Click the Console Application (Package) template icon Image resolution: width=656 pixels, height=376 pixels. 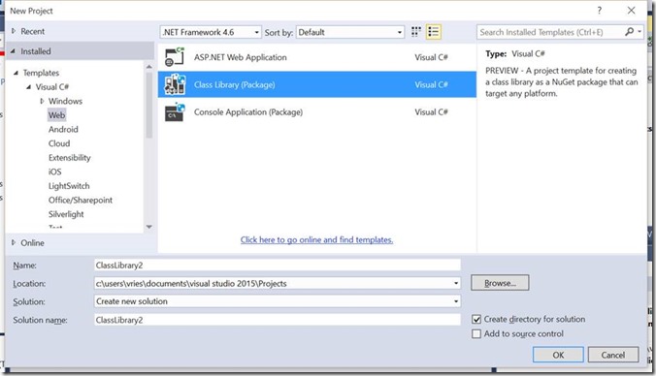click(175, 112)
